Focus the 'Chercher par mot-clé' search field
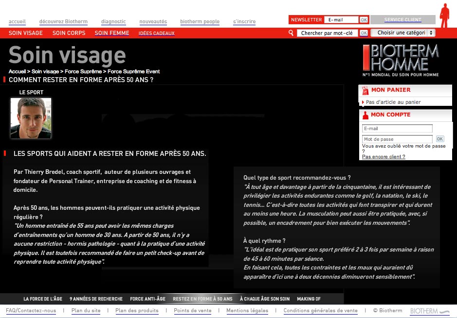457x318 pixels. (x=328, y=33)
